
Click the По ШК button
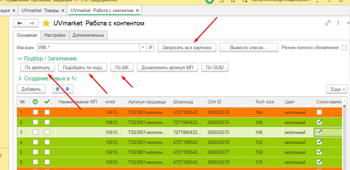(x=122, y=67)
